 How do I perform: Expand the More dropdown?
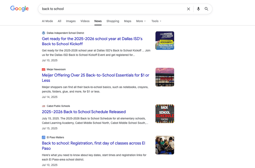tap(141, 21)
